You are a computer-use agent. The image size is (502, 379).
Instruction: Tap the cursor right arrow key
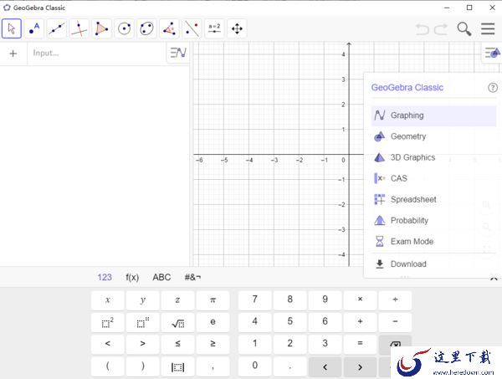pyautogui.click(x=360, y=366)
